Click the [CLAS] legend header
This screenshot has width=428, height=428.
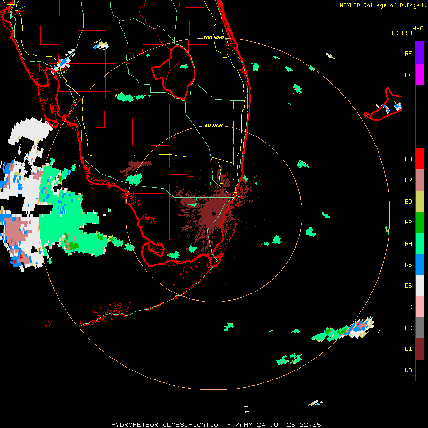[401, 33]
